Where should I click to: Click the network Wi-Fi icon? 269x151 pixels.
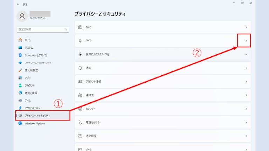pos(20,63)
